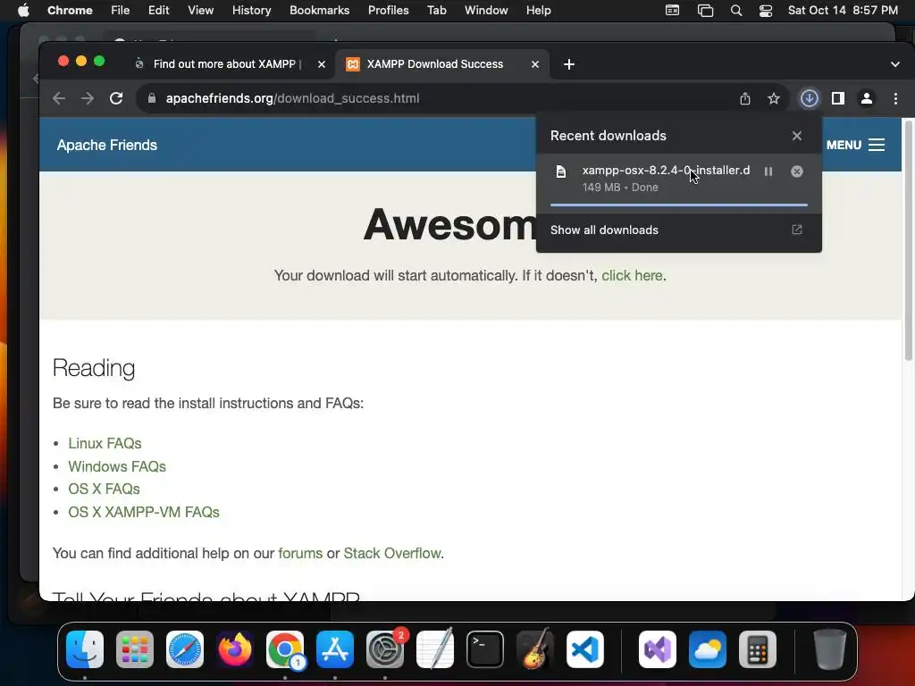The width and height of the screenshot is (915, 686).
Task: Open the App Store from the Dock
Action: pyautogui.click(x=335, y=649)
